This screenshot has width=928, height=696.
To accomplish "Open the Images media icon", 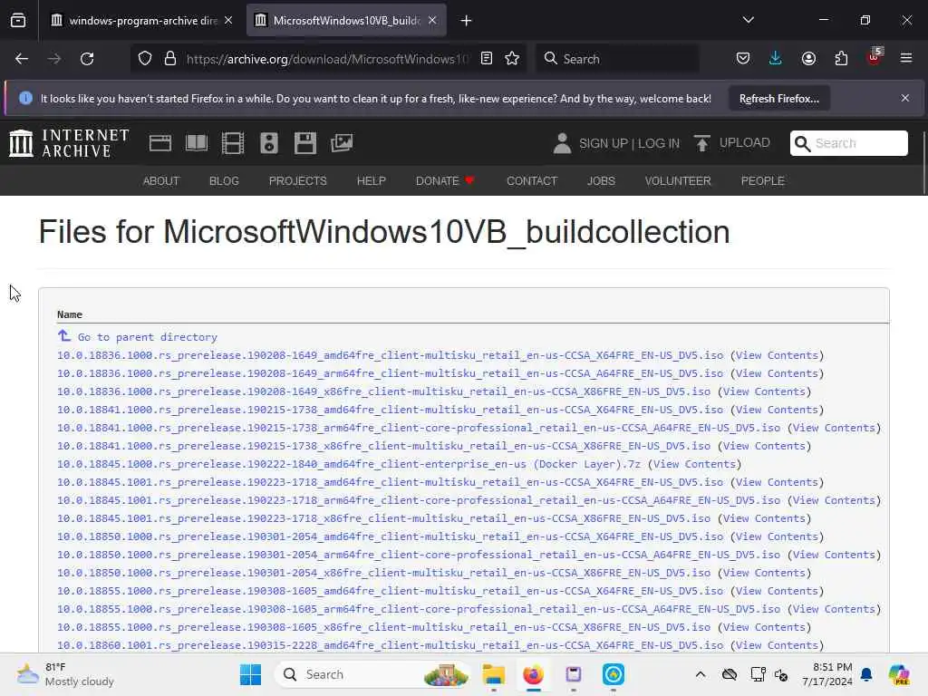I will pyautogui.click(x=342, y=142).
